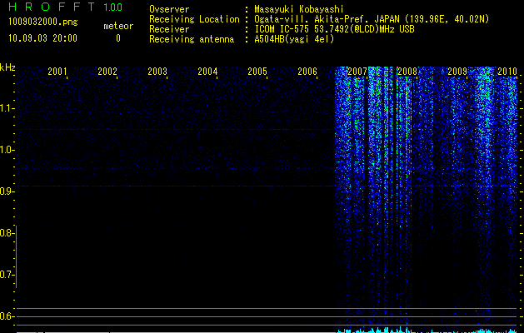The height and width of the screenshot is (333, 524).
Task: Select the file name 1009032000.png
Action: click(x=43, y=22)
